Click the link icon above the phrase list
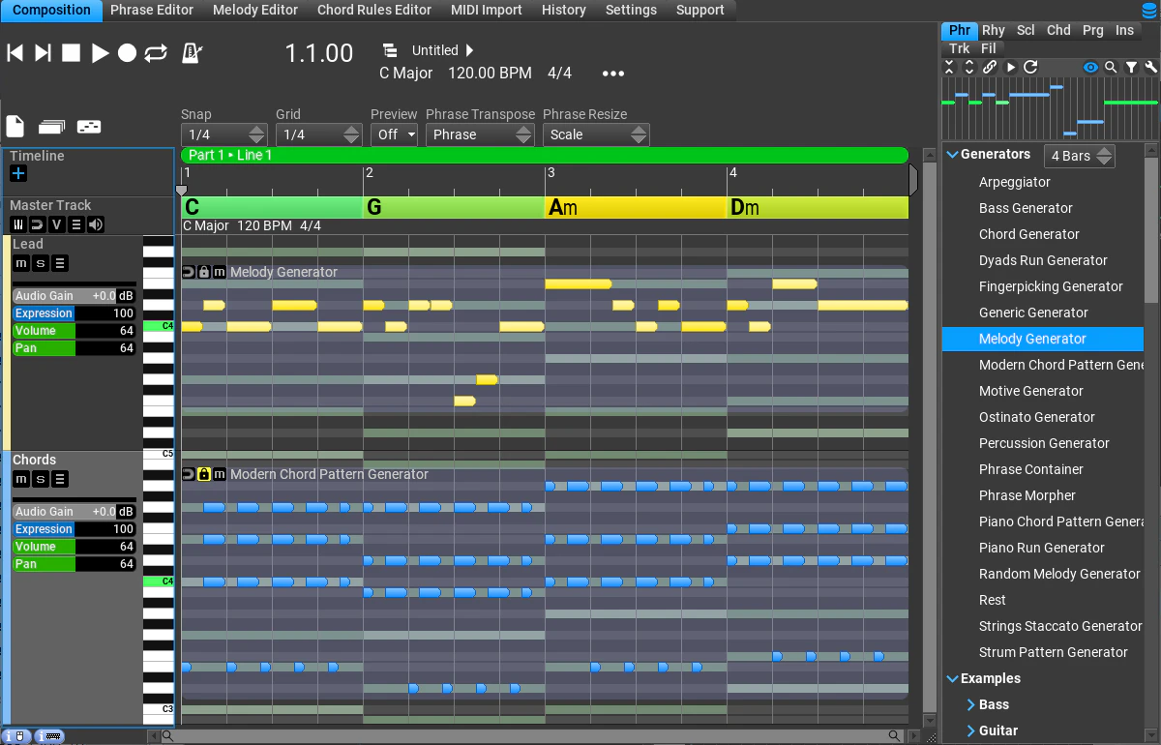Viewport: 1161px width, 745px height. (990, 68)
